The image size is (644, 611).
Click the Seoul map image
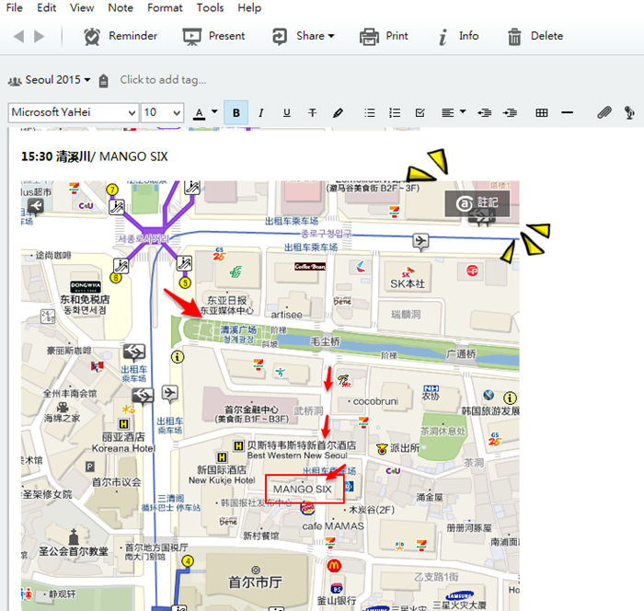coord(270,396)
